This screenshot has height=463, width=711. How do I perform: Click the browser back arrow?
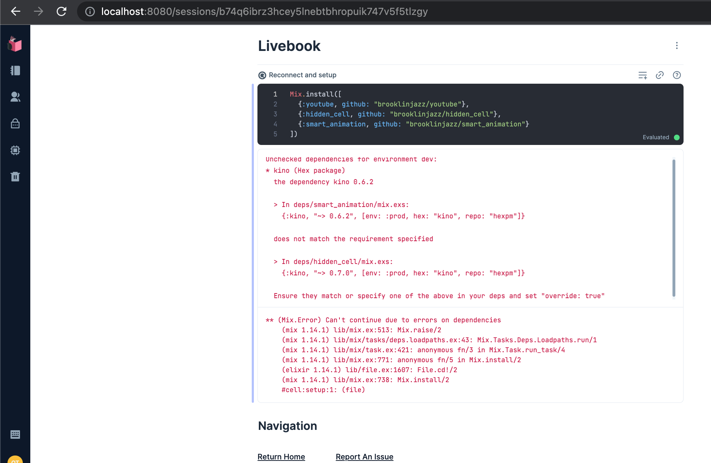[16, 11]
